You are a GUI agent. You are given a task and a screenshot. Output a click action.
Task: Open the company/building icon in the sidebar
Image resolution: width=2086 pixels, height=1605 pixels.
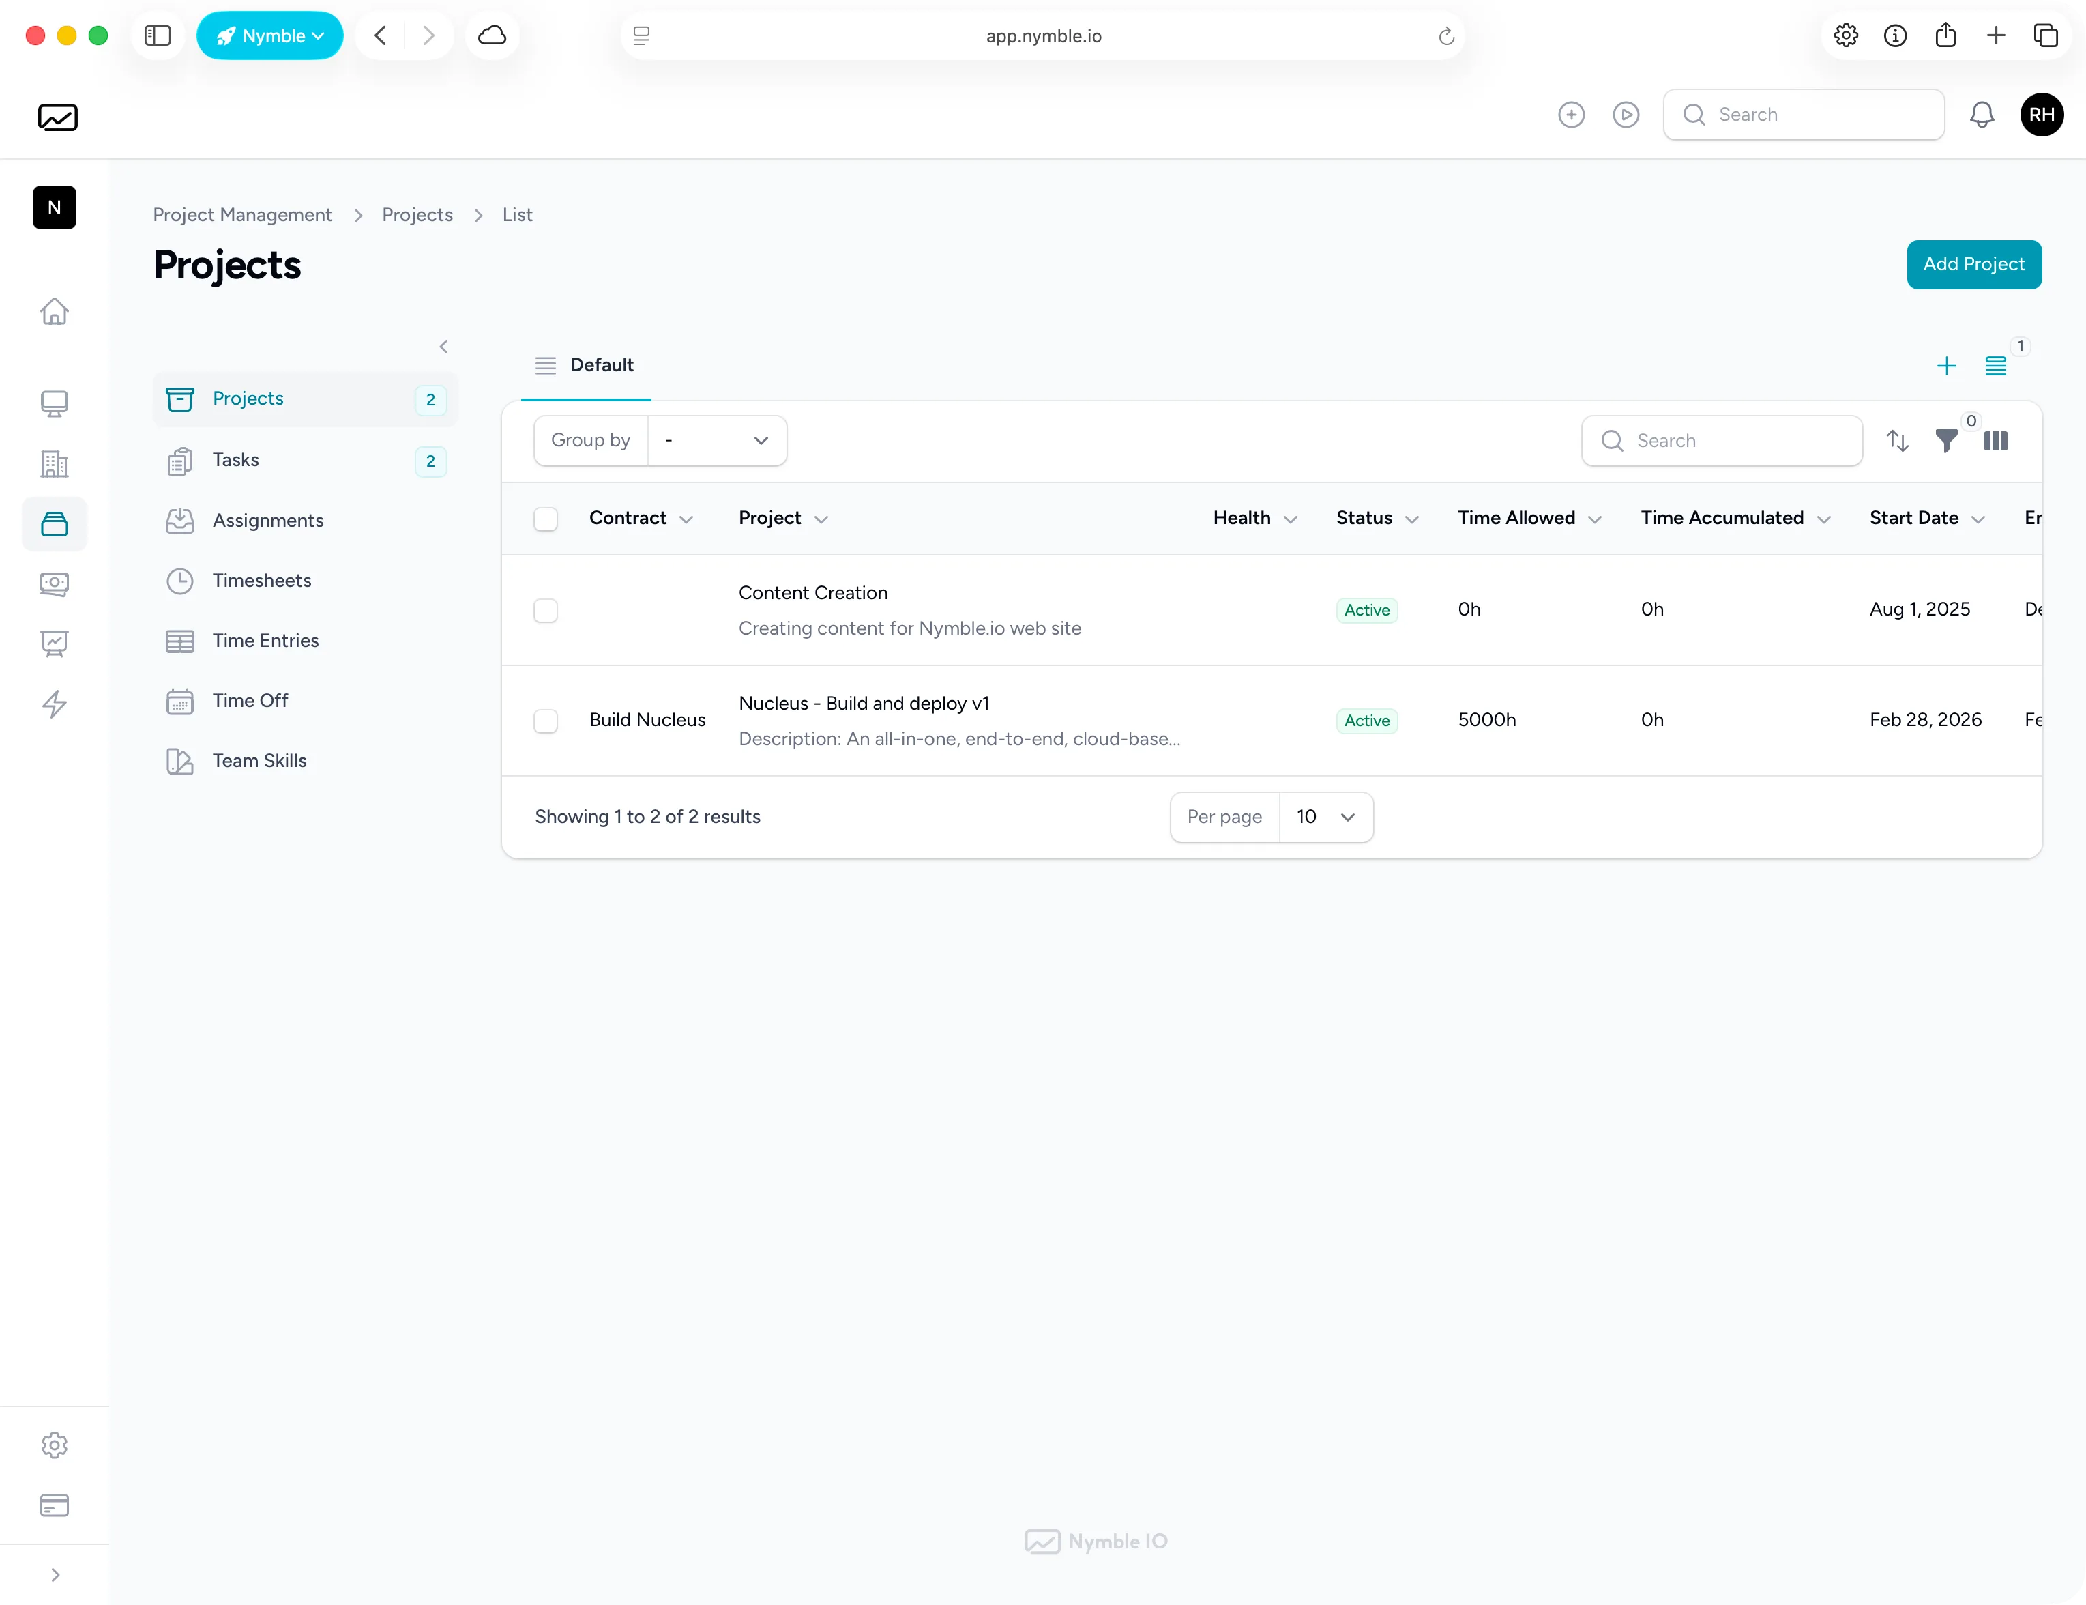(x=55, y=464)
